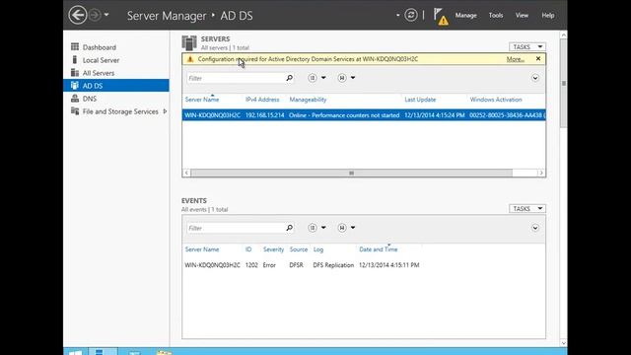Open the Servers saved queries icon
The image size is (631, 355).
tap(342, 78)
